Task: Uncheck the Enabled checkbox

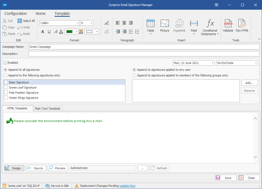Action: pyautogui.click(x=5, y=63)
